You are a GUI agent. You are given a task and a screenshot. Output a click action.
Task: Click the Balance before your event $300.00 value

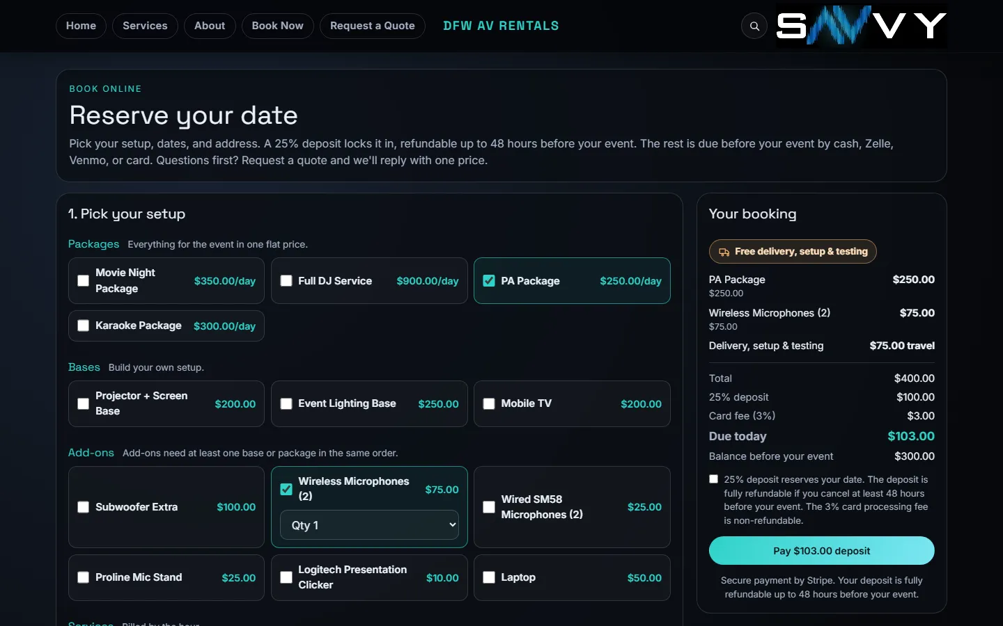(x=915, y=456)
